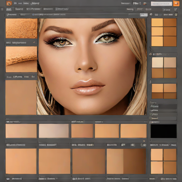Click the boxed middle icon above two-tone swatch
182x182 pixels.
[x=133, y=145]
